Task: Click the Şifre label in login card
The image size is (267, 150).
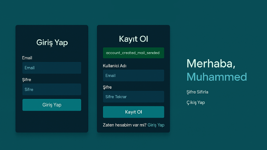Action: click(x=27, y=80)
